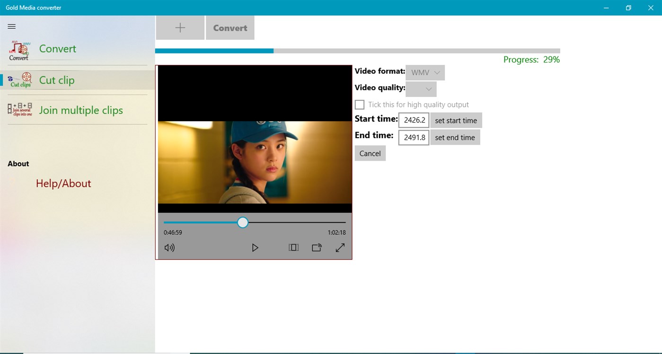Screen dimensions: 662x354
Task: Open the hamburger menu
Action: (x=11, y=27)
